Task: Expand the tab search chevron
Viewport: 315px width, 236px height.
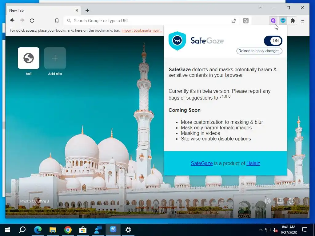Action: (x=260, y=8)
